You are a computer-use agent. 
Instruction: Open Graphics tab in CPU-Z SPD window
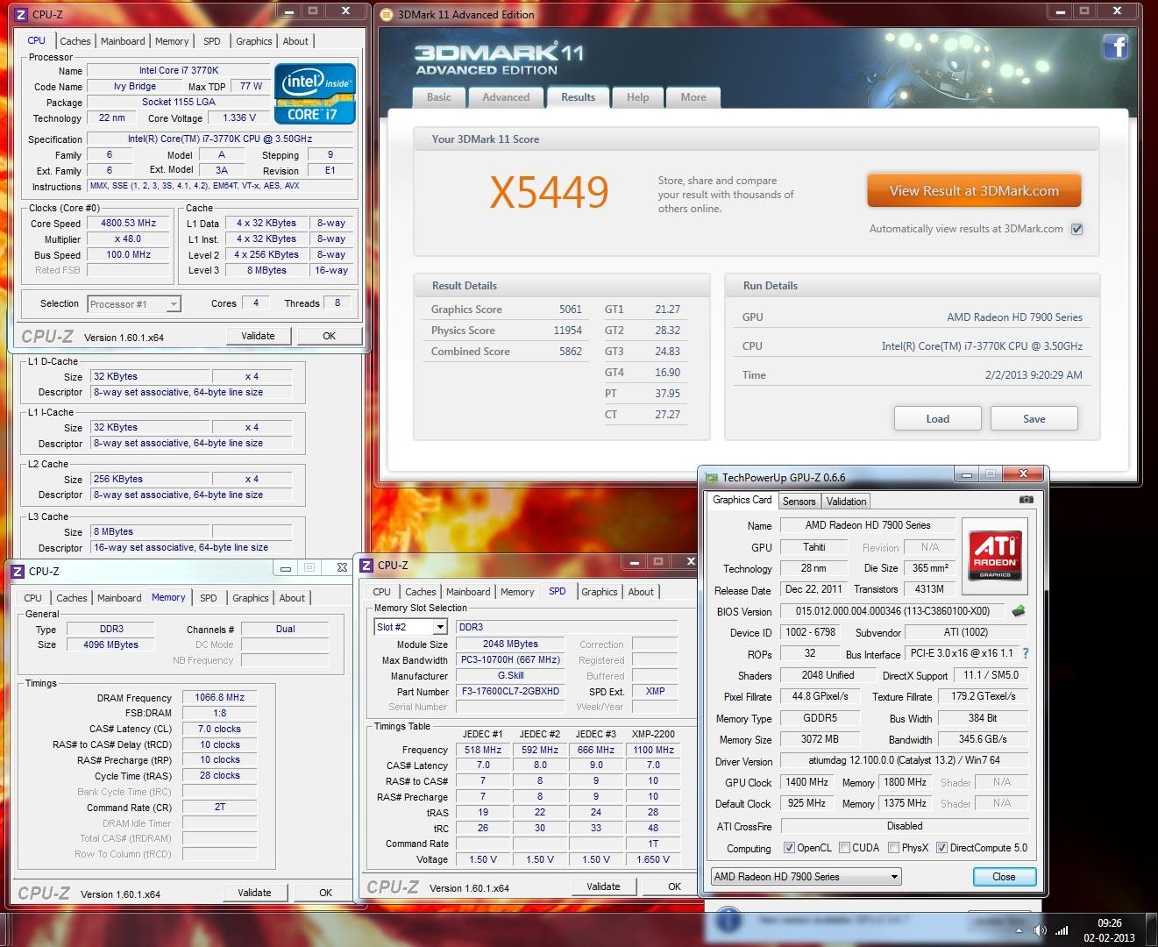pyautogui.click(x=600, y=592)
